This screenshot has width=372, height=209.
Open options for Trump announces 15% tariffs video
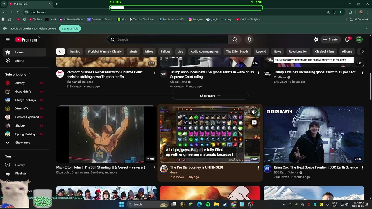tap(258, 72)
